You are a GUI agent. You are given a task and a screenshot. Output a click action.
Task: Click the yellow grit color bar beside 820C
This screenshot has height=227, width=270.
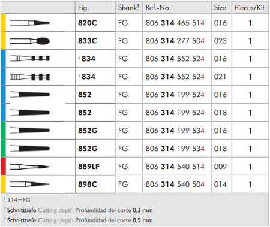tap(4, 23)
